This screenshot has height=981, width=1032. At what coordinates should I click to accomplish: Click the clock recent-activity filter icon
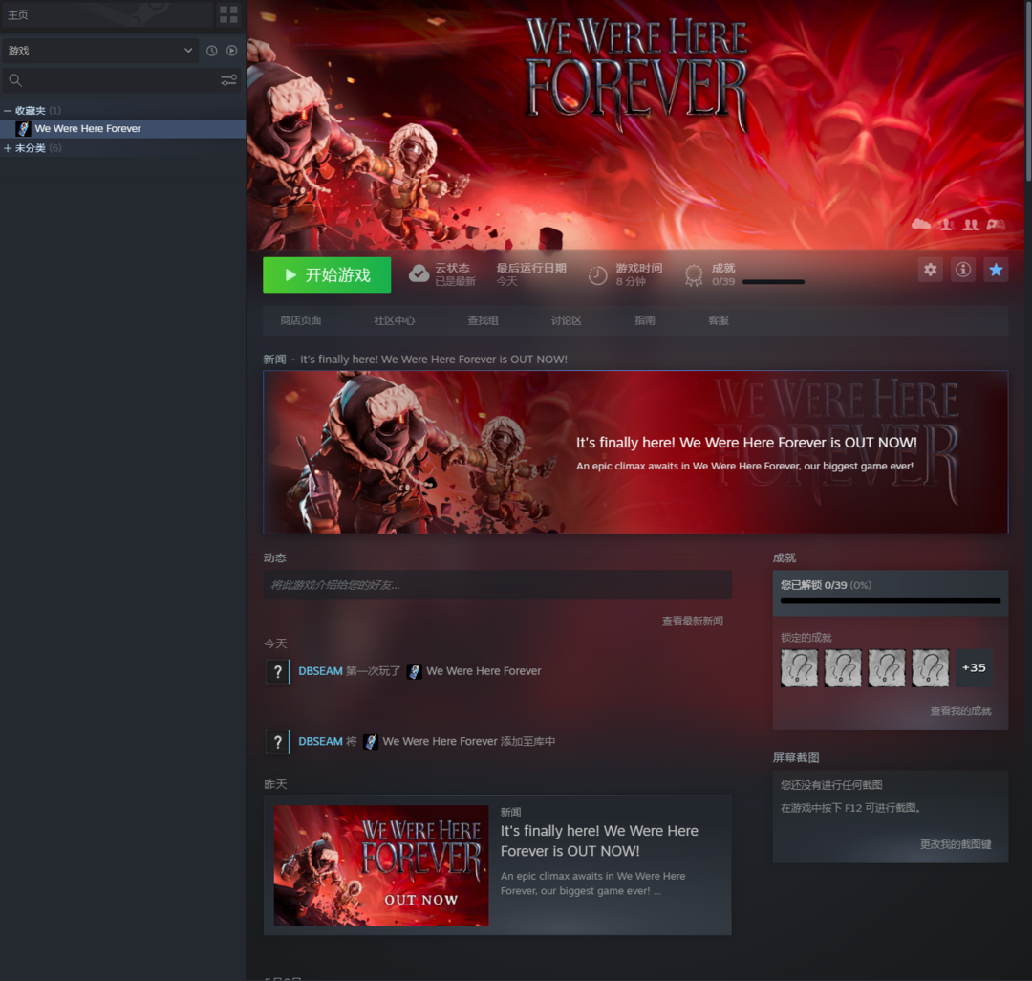(212, 51)
